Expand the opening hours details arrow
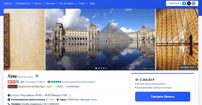The height and width of the screenshot is (105, 202). (x=70, y=95)
